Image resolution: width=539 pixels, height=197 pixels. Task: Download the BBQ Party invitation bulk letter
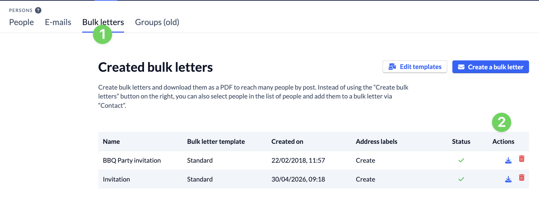point(508,160)
